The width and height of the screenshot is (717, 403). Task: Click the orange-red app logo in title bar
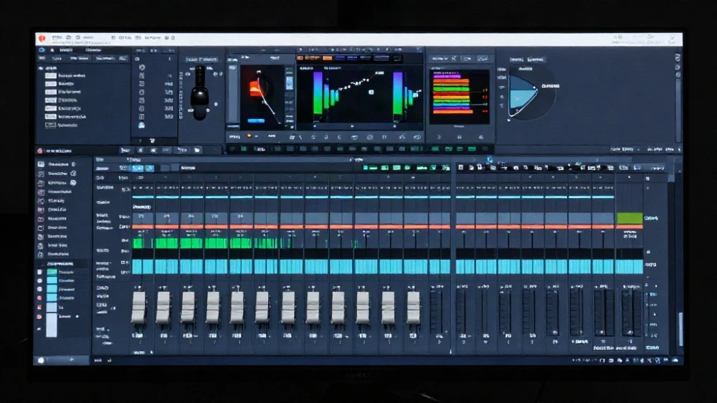pyautogui.click(x=42, y=39)
